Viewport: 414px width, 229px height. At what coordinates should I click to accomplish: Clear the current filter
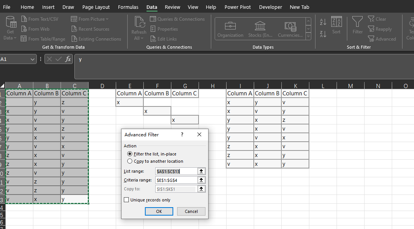[x=377, y=19]
